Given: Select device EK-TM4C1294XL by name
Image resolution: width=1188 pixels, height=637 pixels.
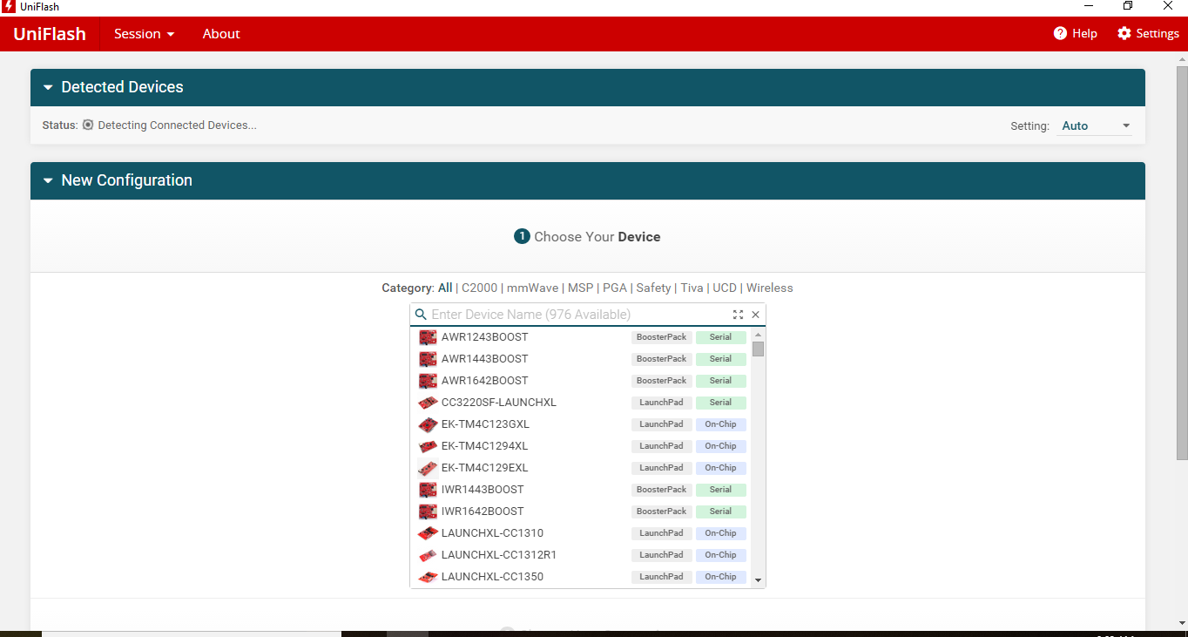Looking at the screenshot, I should (484, 446).
